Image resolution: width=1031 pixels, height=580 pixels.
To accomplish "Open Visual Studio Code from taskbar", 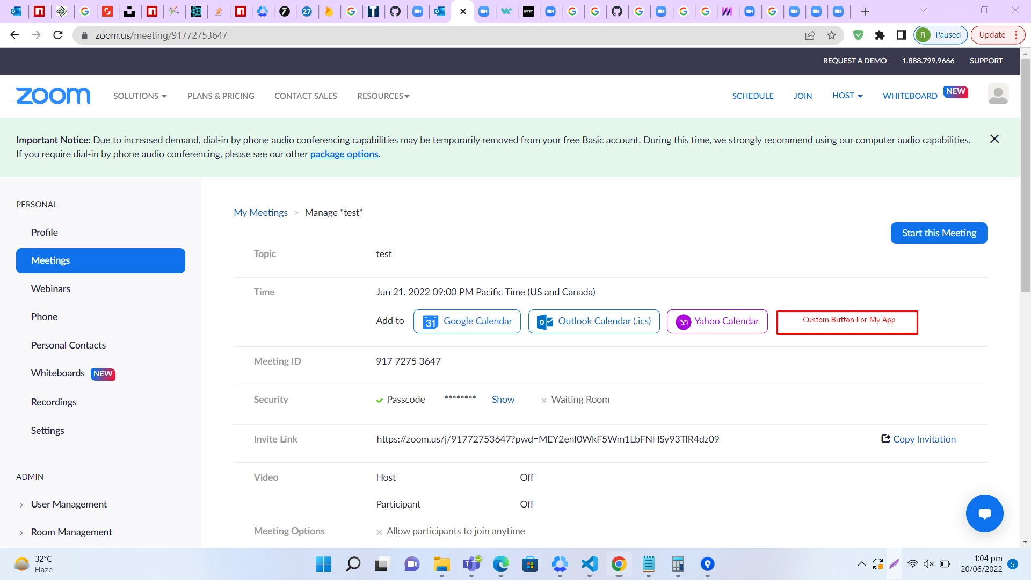I will 589,564.
